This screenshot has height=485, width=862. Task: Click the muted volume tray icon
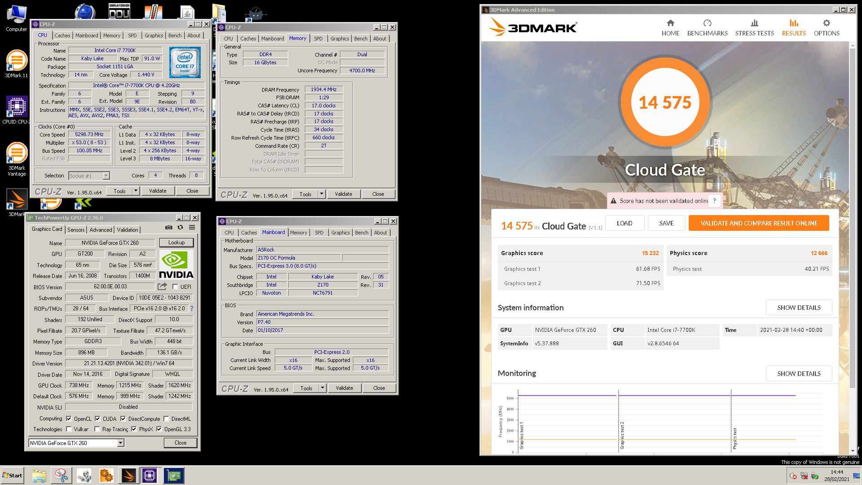(x=793, y=476)
